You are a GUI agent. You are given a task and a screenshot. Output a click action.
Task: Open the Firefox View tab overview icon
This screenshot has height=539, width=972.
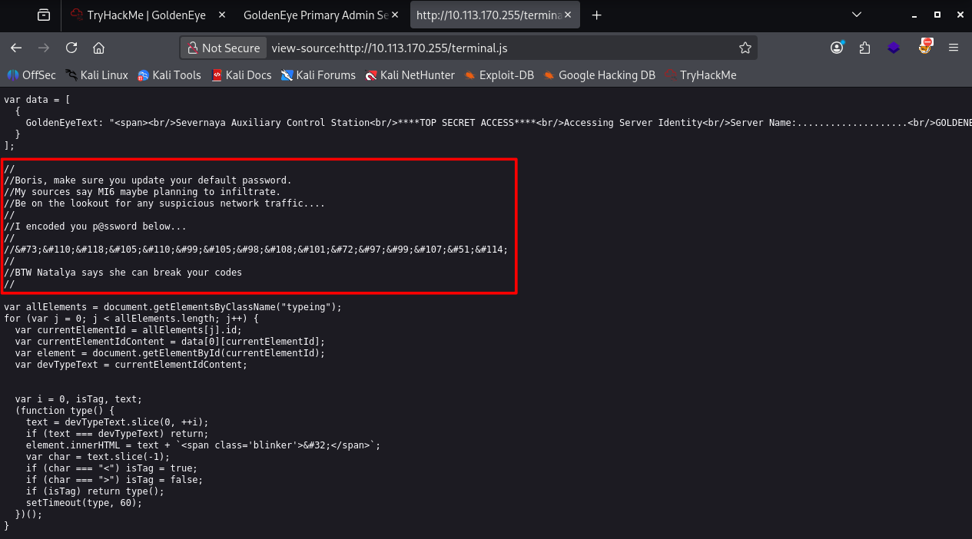[44, 15]
